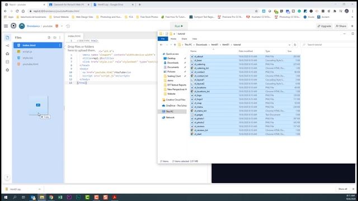Click the File Explorer back arrow
The image size is (358, 201).
click(x=161, y=45)
